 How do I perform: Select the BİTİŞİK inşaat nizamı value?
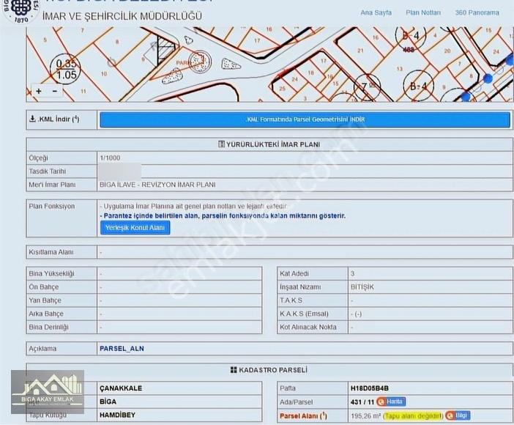[362, 287]
